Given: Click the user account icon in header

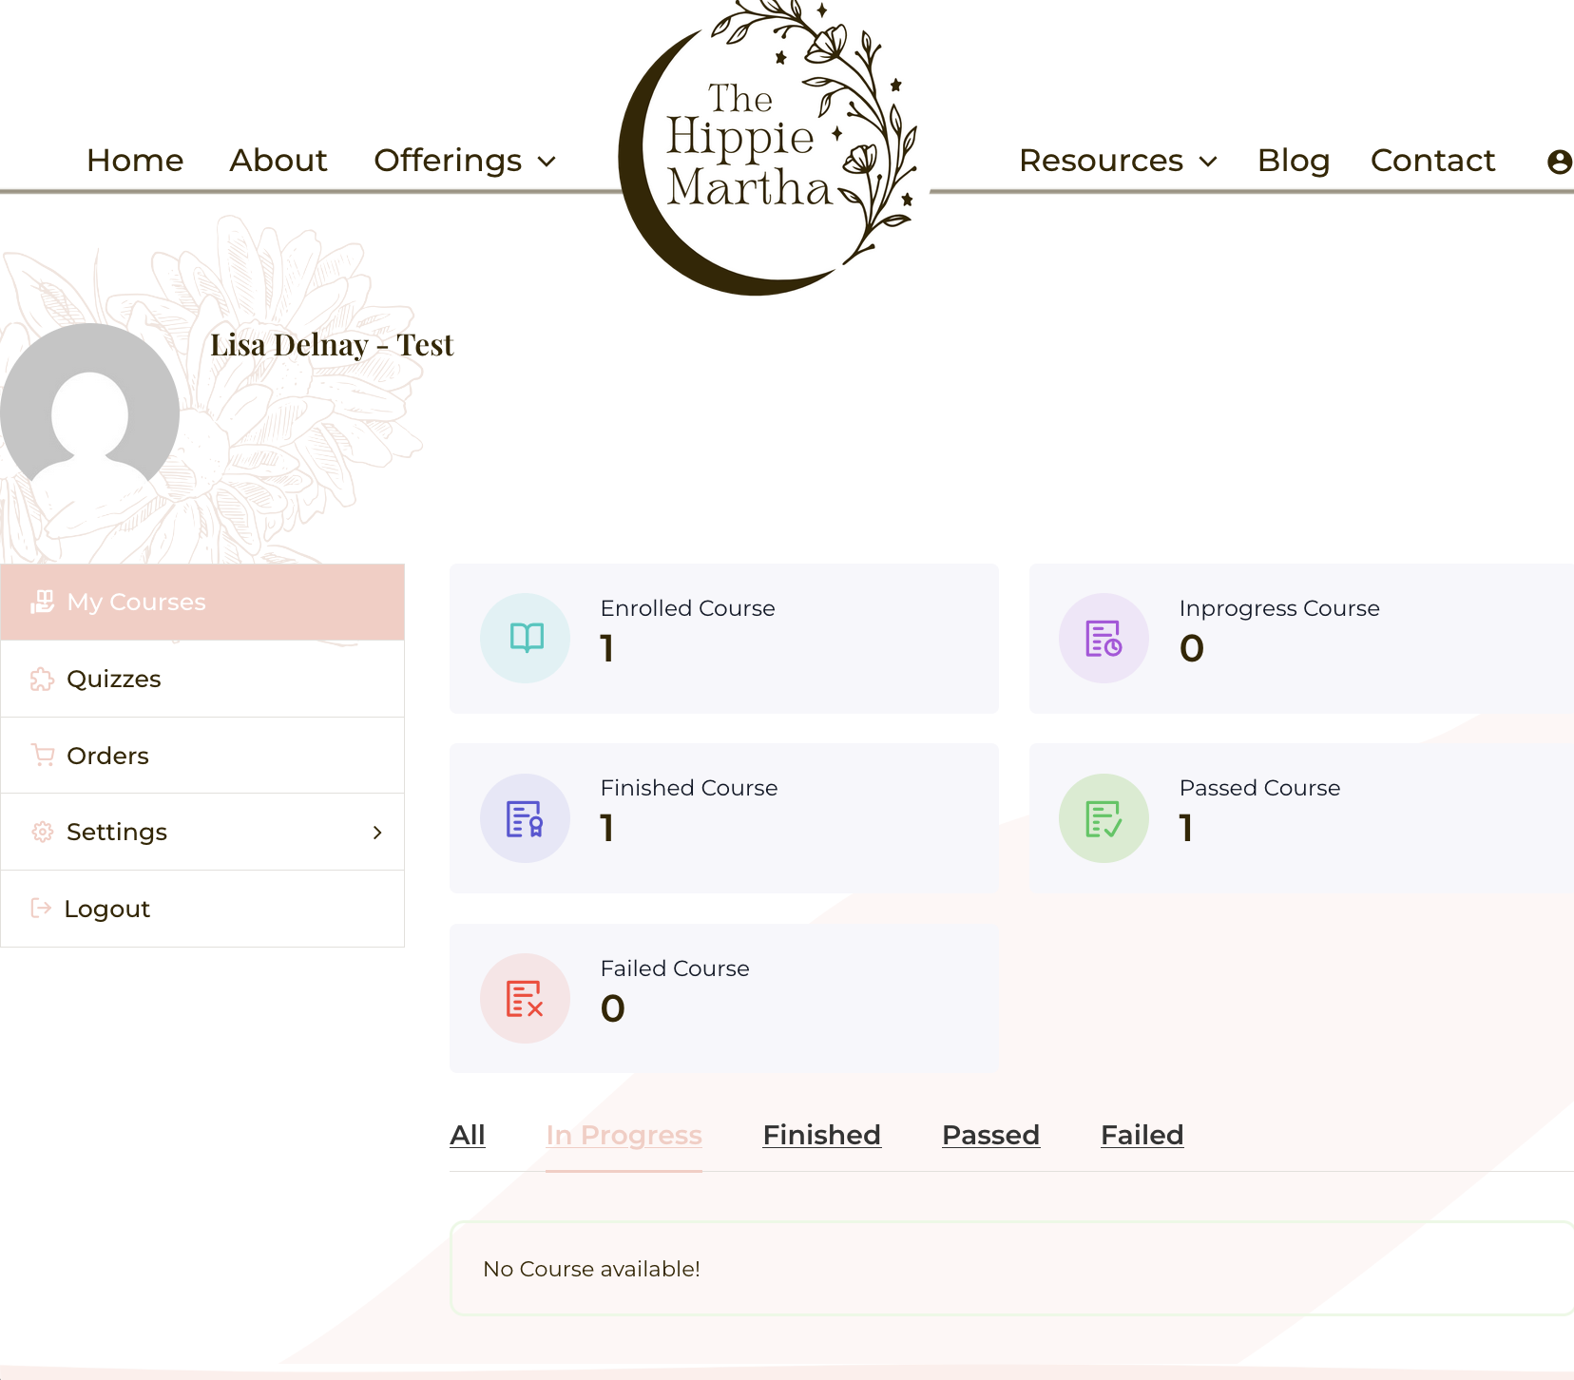Looking at the screenshot, I should 1559,162.
